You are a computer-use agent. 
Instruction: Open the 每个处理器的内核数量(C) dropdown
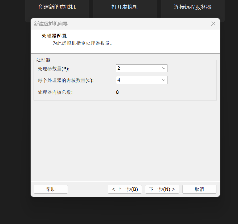coord(142,80)
